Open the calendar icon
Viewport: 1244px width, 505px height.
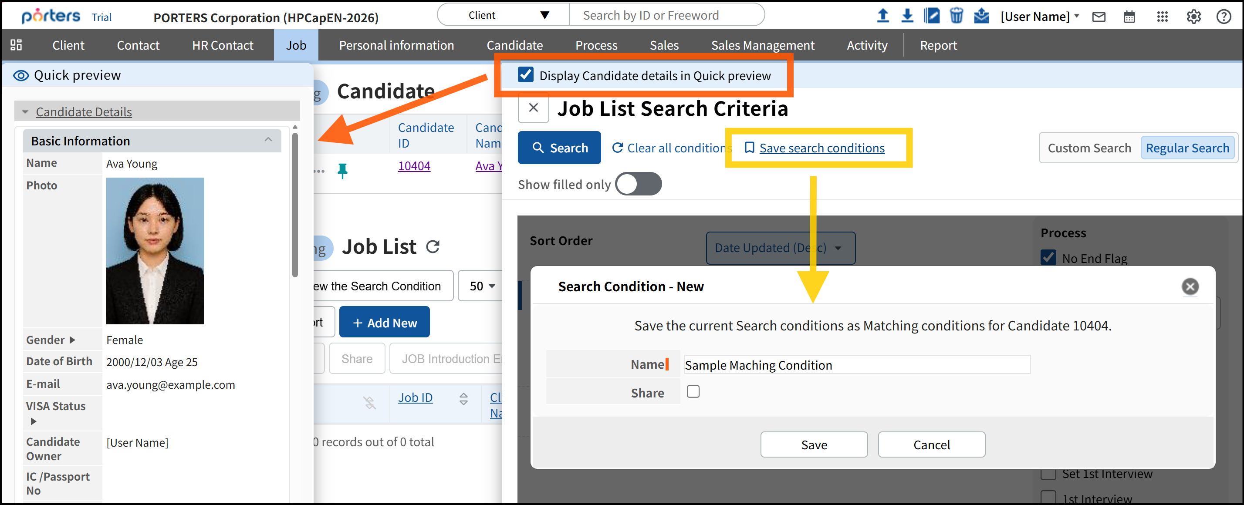[x=1129, y=17]
